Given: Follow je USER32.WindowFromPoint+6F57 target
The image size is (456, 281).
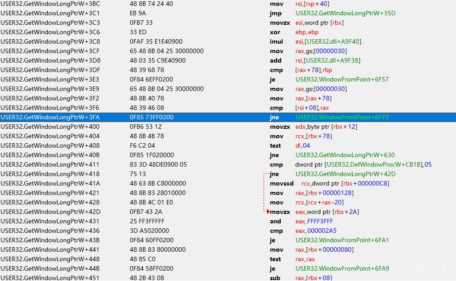Looking at the screenshot, I should pyautogui.click(x=342, y=79).
